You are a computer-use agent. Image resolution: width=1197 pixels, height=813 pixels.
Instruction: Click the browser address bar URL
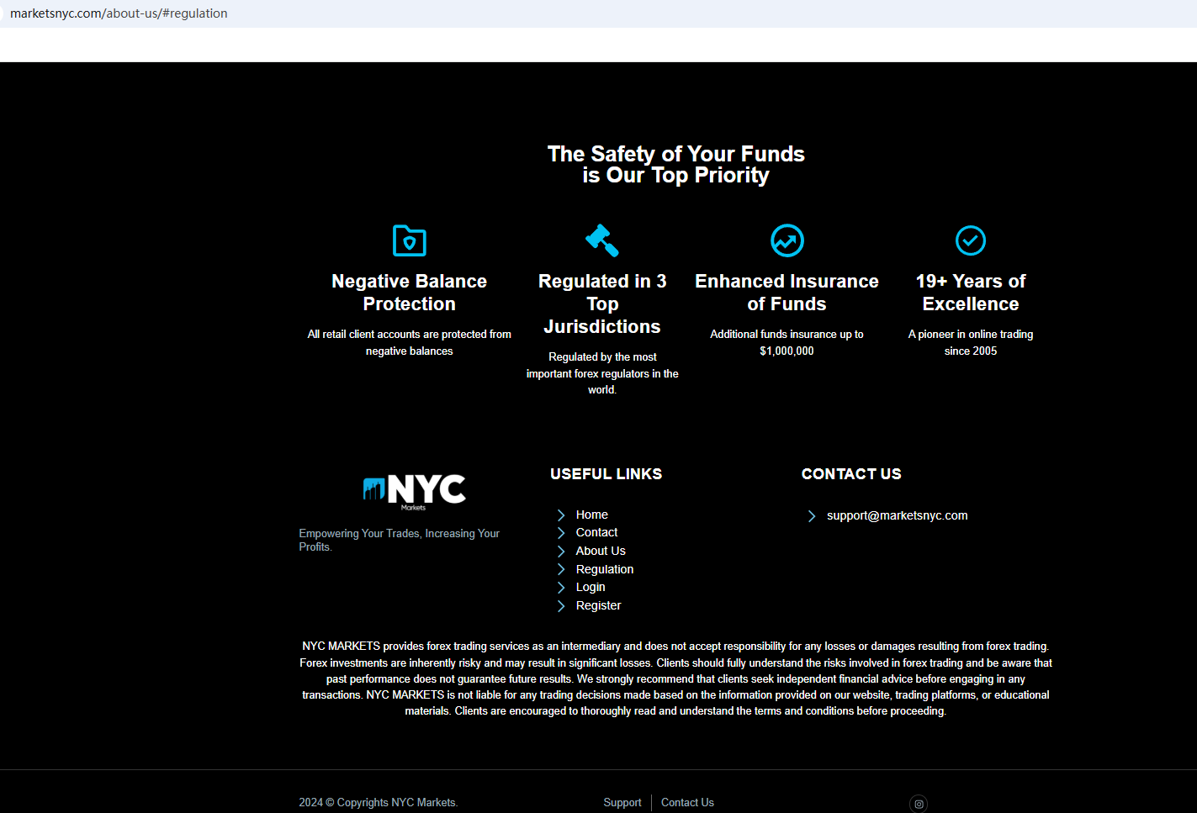(x=119, y=13)
